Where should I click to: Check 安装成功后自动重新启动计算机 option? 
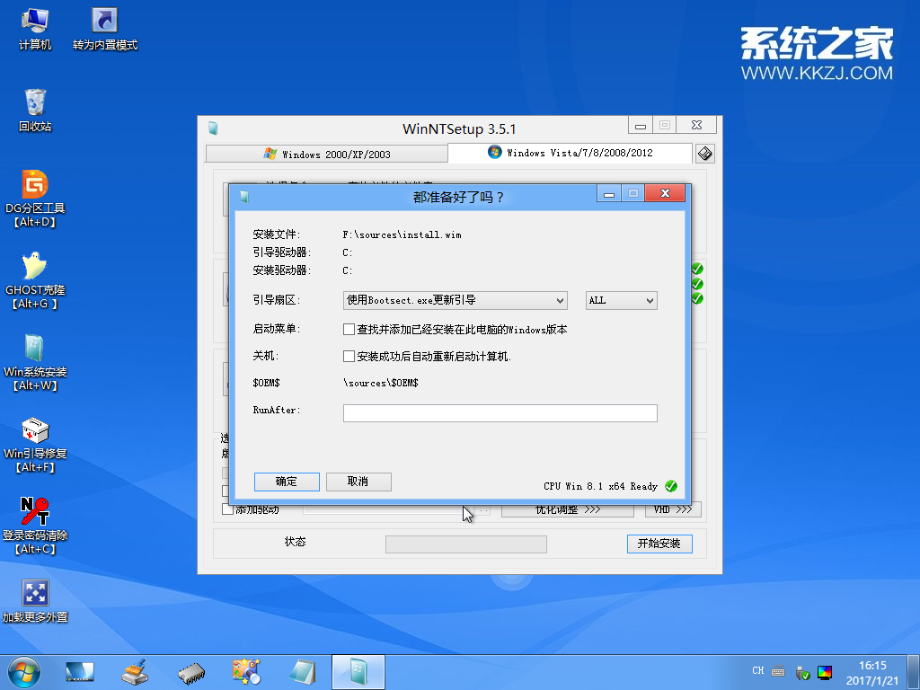(x=349, y=357)
